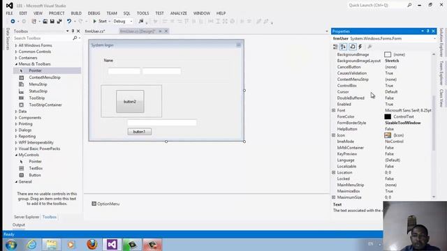This screenshot has width=447, height=251.
Task: Open the DEBUG menu
Action: [x=94, y=13]
